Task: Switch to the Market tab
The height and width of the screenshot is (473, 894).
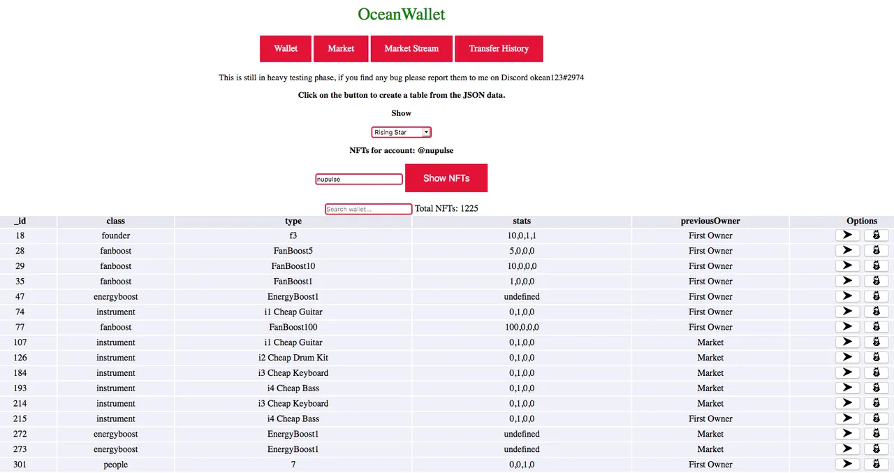Action: [x=341, y=49]
